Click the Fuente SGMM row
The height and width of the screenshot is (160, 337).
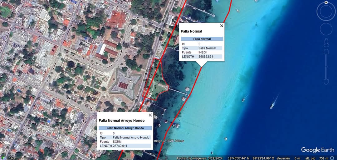[125, 141]
